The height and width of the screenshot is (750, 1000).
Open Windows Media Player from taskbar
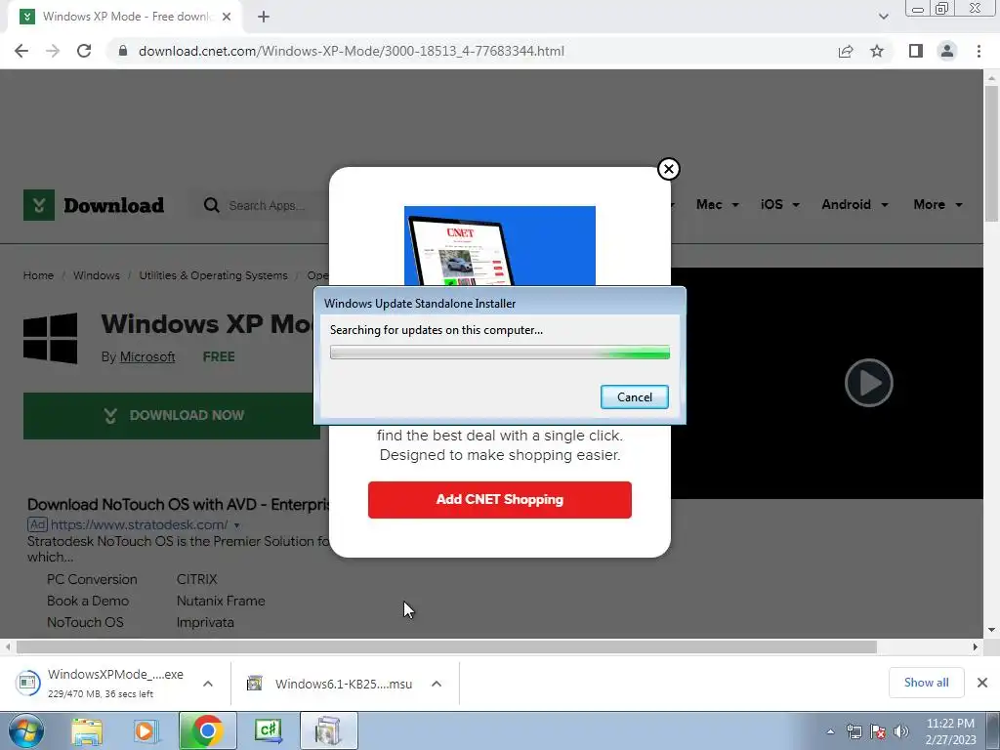(x=146, y=730)
